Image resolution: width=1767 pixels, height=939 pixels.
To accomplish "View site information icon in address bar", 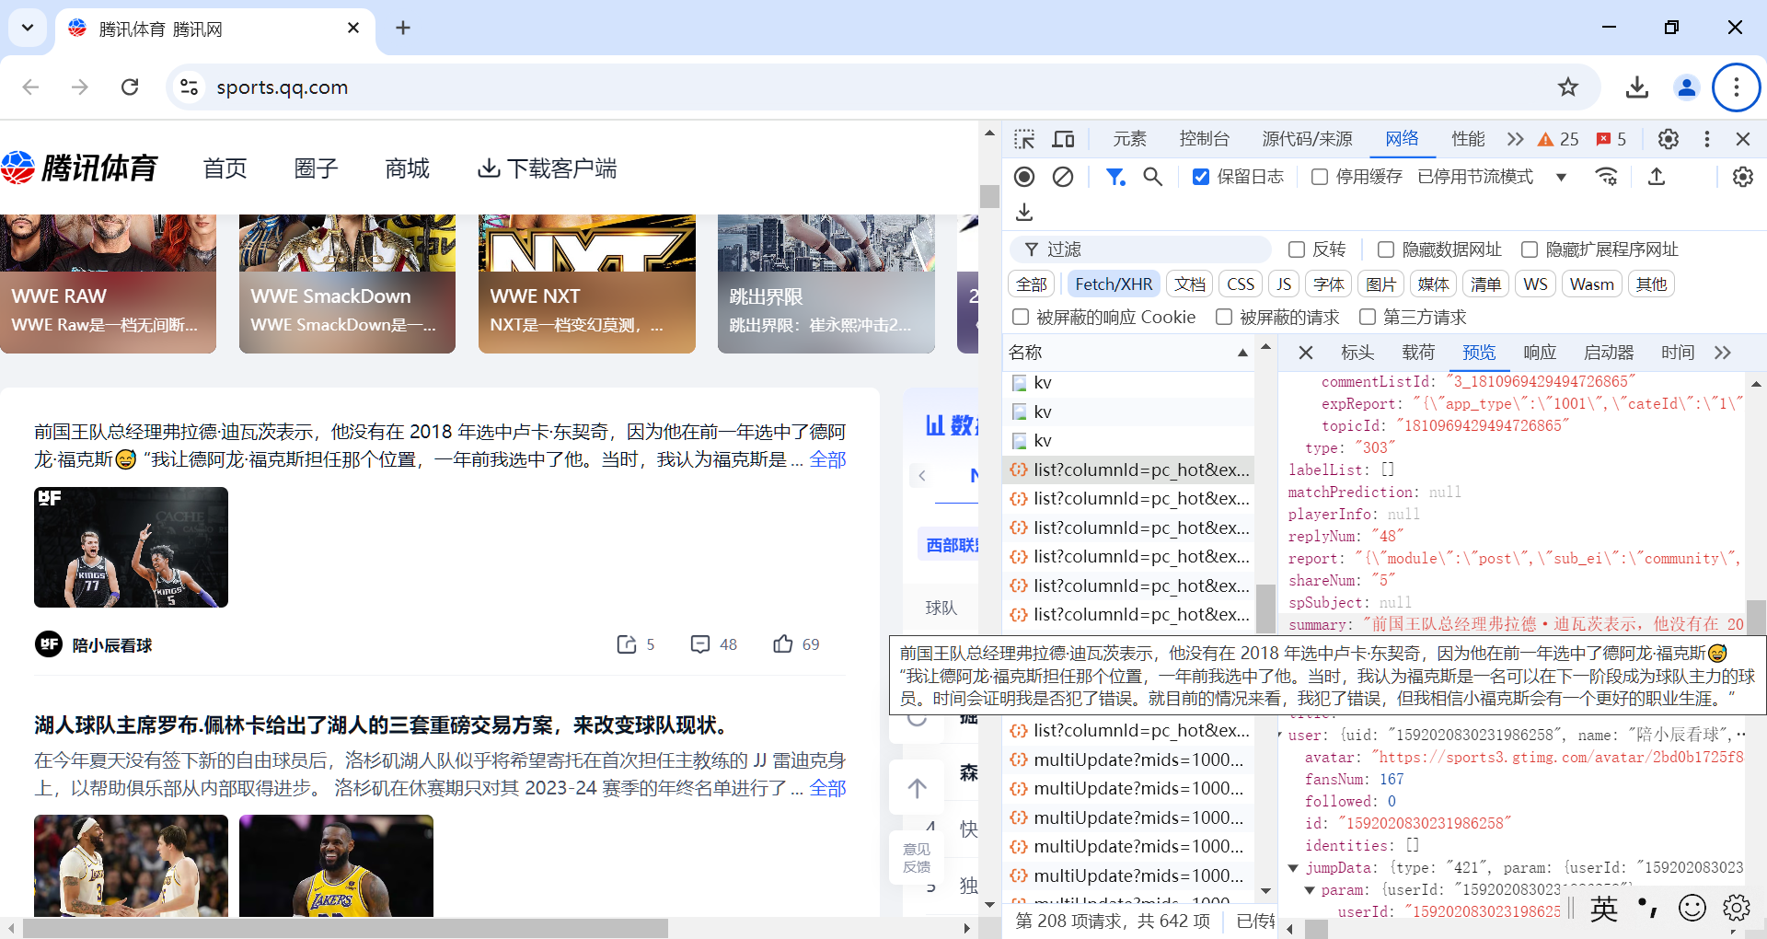I will coord(189,87).
